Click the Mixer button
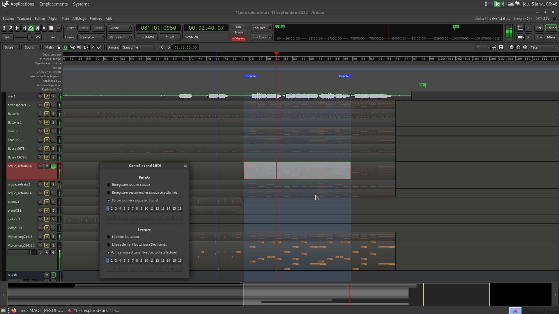Viewport: 559px width, 314px height. (551, 37)
